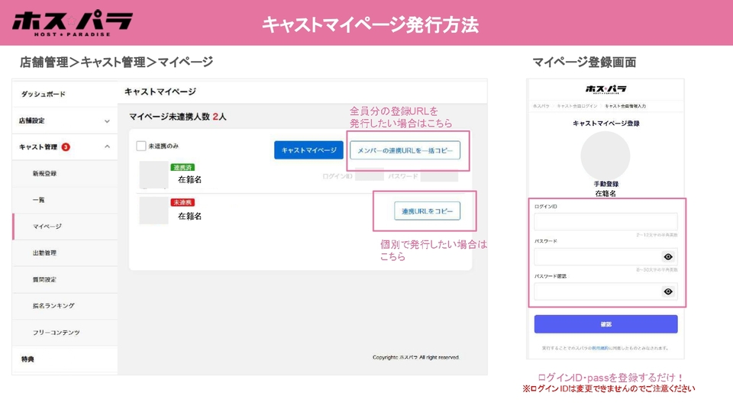The width and height of the screenshot is (733, 412).
Task: Click the red notification badge on キャスト管理
Action: click(x=66, y=146)
